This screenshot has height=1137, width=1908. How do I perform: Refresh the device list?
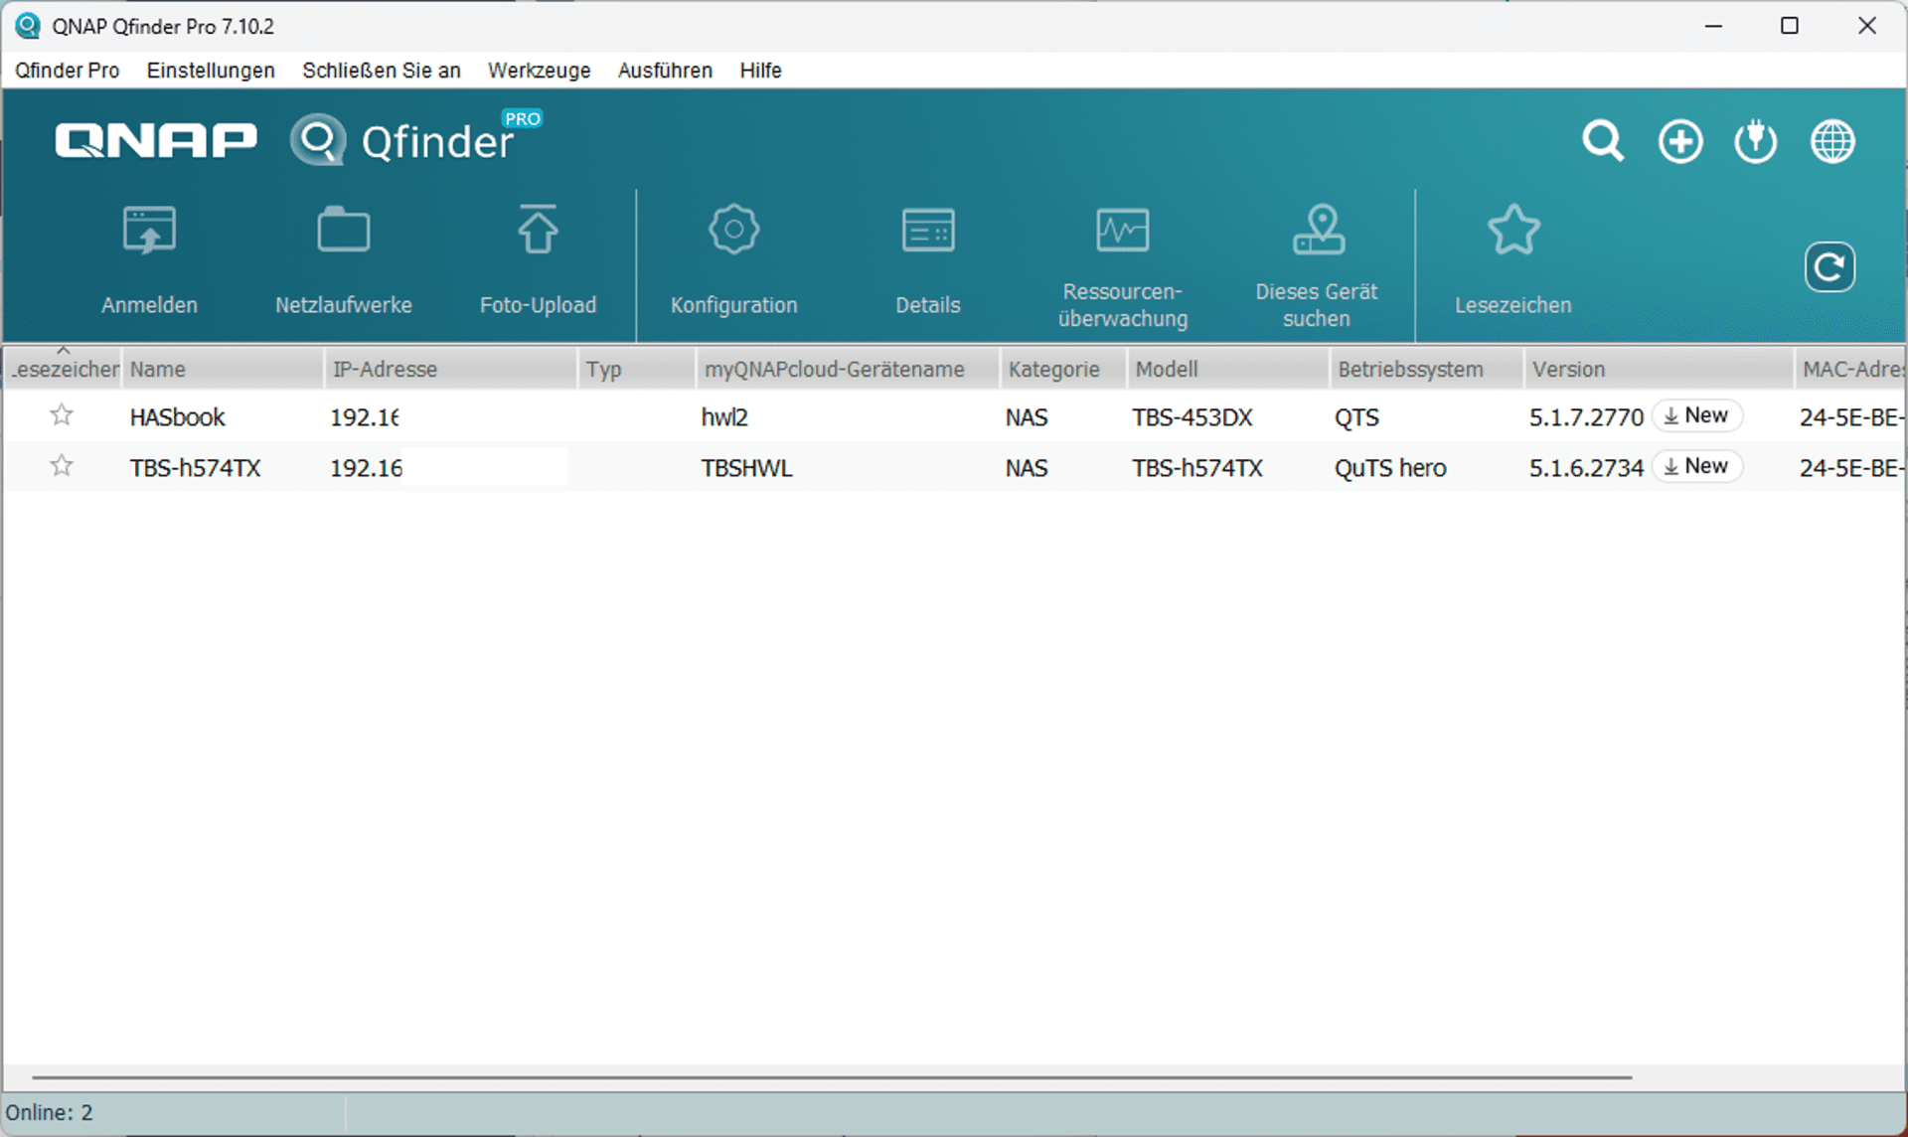click(x=1829, y=267)
